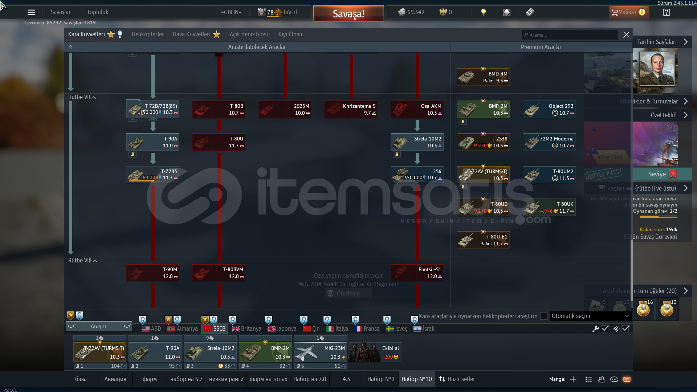Switch to Helikopterler tab
This screenshot has height=392, width=697.
148,34
